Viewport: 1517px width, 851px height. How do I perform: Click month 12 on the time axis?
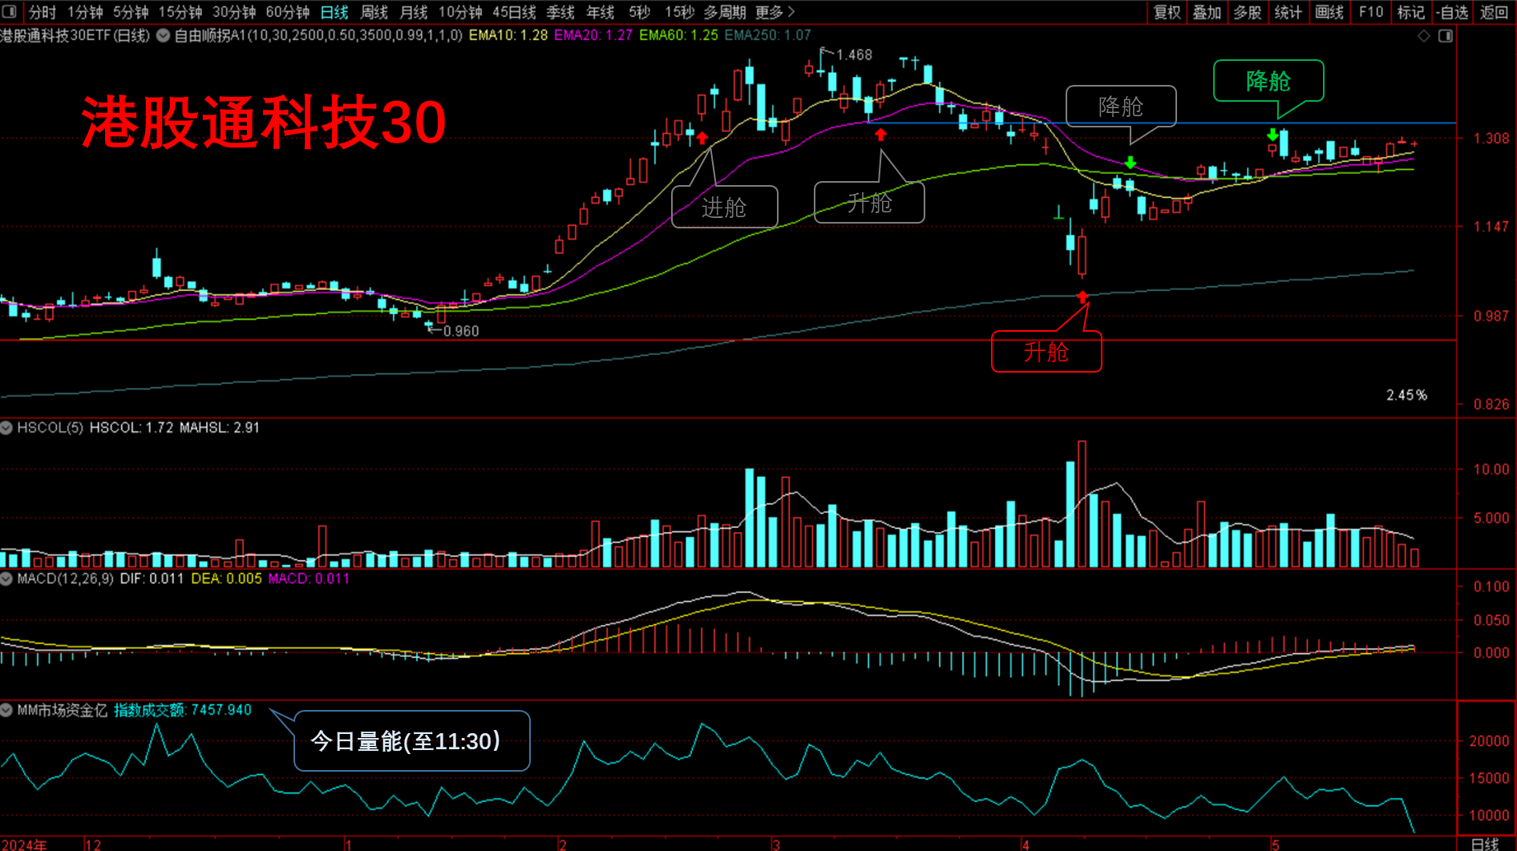click(93, 845)
